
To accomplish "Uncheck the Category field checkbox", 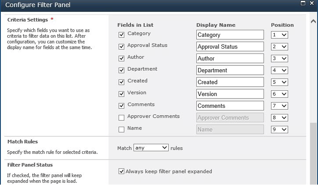I will click(121, 35).
